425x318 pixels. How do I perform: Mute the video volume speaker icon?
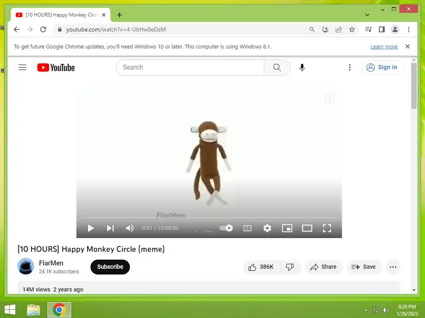pyautogui.click(x=130, y=228)
